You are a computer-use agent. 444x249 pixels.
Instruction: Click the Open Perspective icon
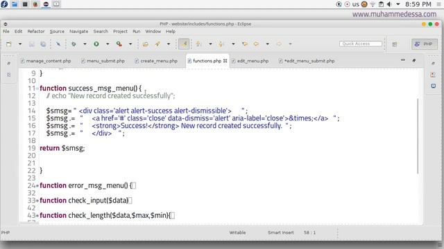(395, 44)
